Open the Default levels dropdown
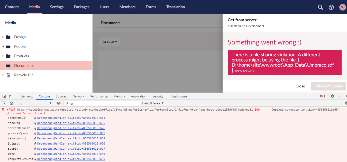347x162 pixels. click(153, 103)
